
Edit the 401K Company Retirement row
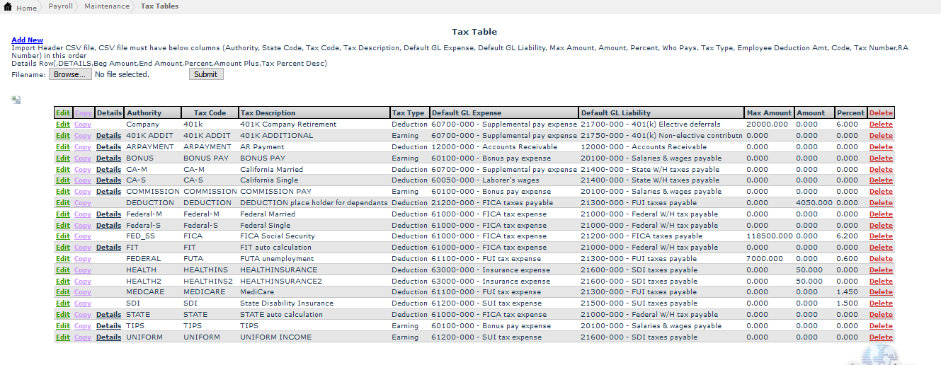click(62, 124)
